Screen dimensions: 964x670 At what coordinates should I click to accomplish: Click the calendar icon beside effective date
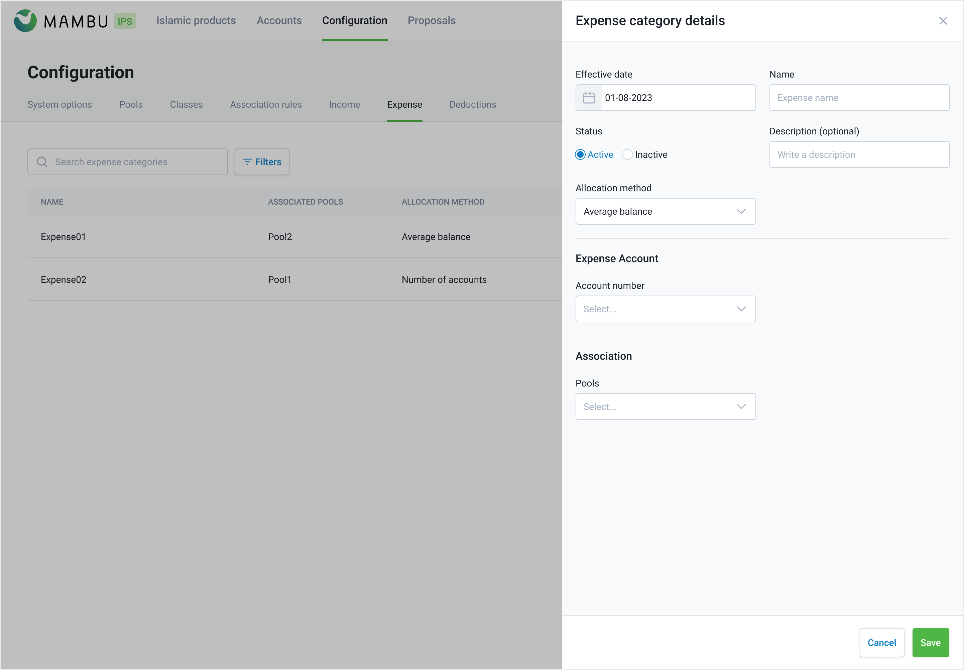point(589,98)
